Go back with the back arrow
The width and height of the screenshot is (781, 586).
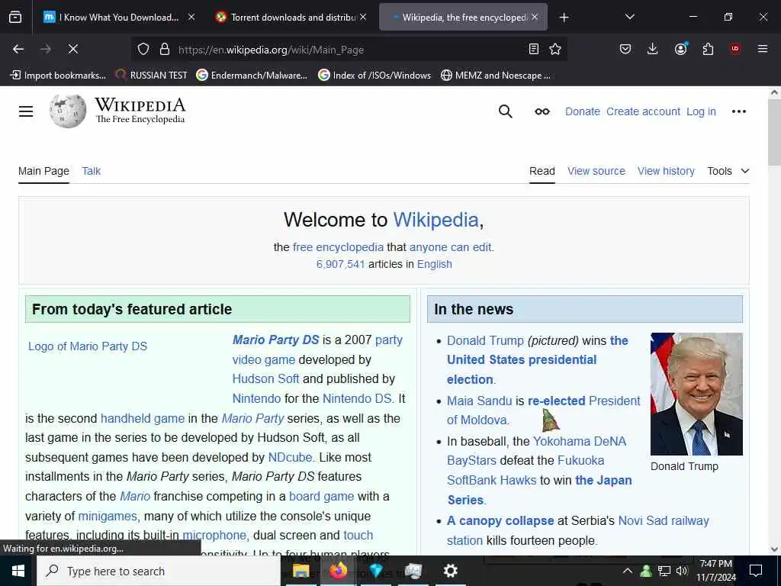point(18,49)
